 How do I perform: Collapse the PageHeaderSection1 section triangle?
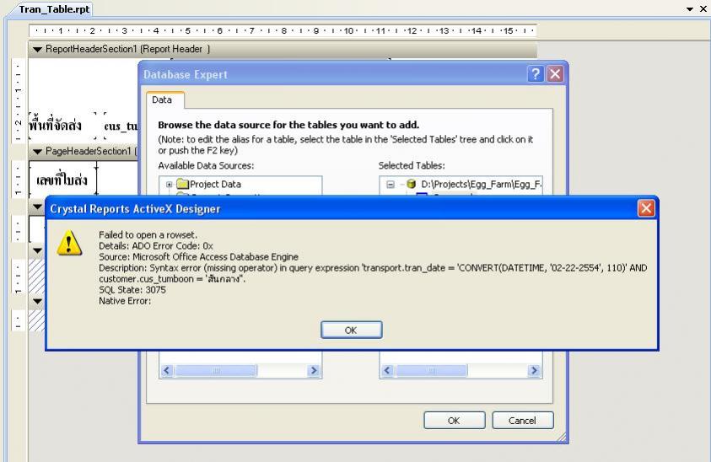coord(38,152)
